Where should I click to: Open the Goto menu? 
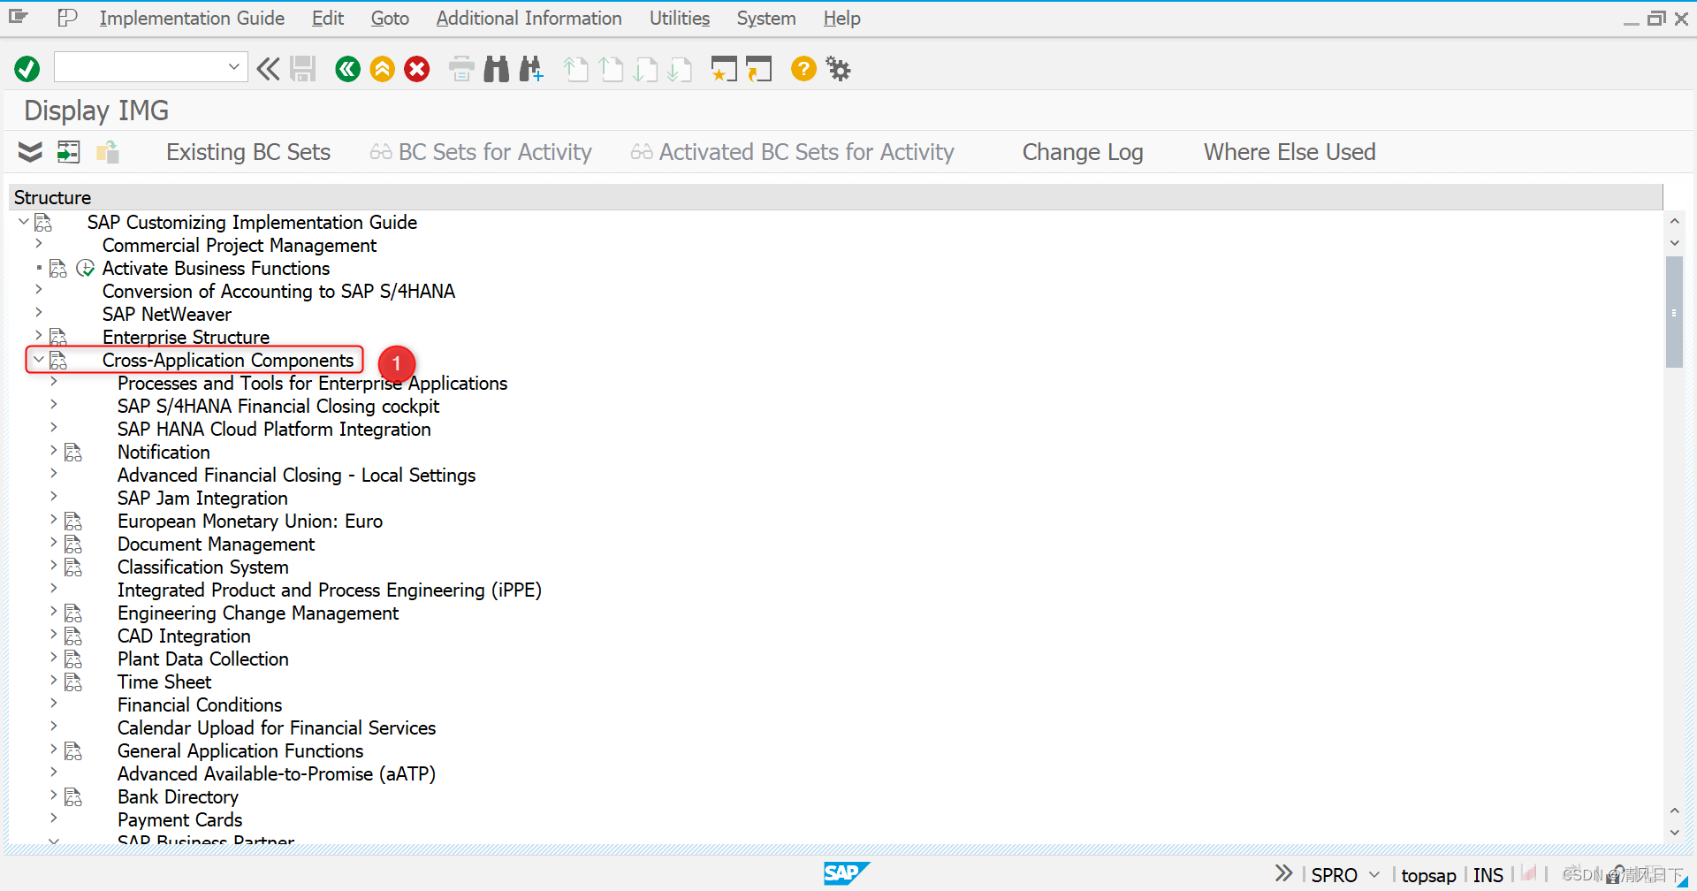click(390, 18)
